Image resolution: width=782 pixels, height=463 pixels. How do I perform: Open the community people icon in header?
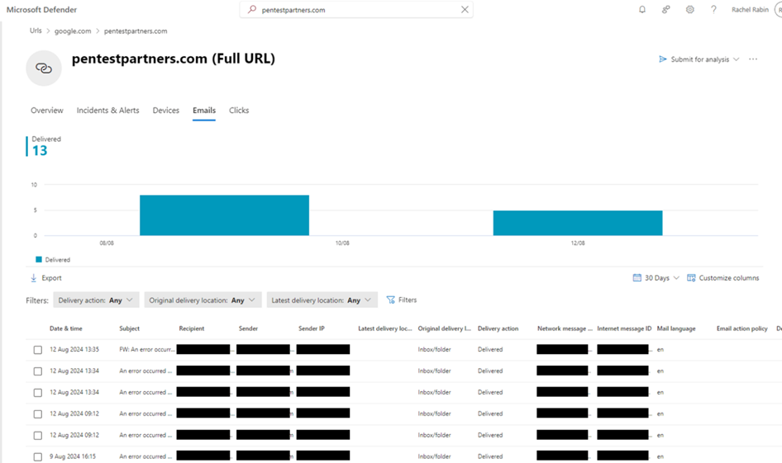click(x=665, y=9)
